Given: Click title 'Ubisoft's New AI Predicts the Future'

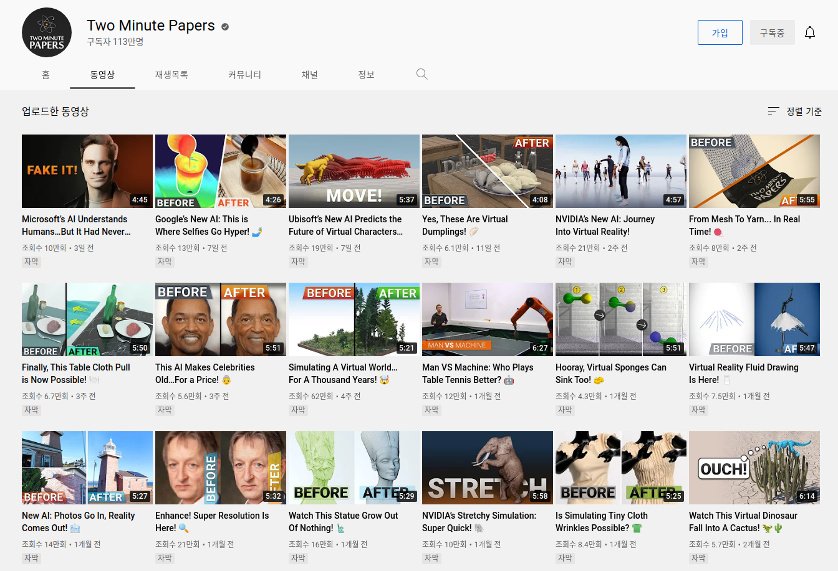Looking at the screenshot, I should (345, 225).
